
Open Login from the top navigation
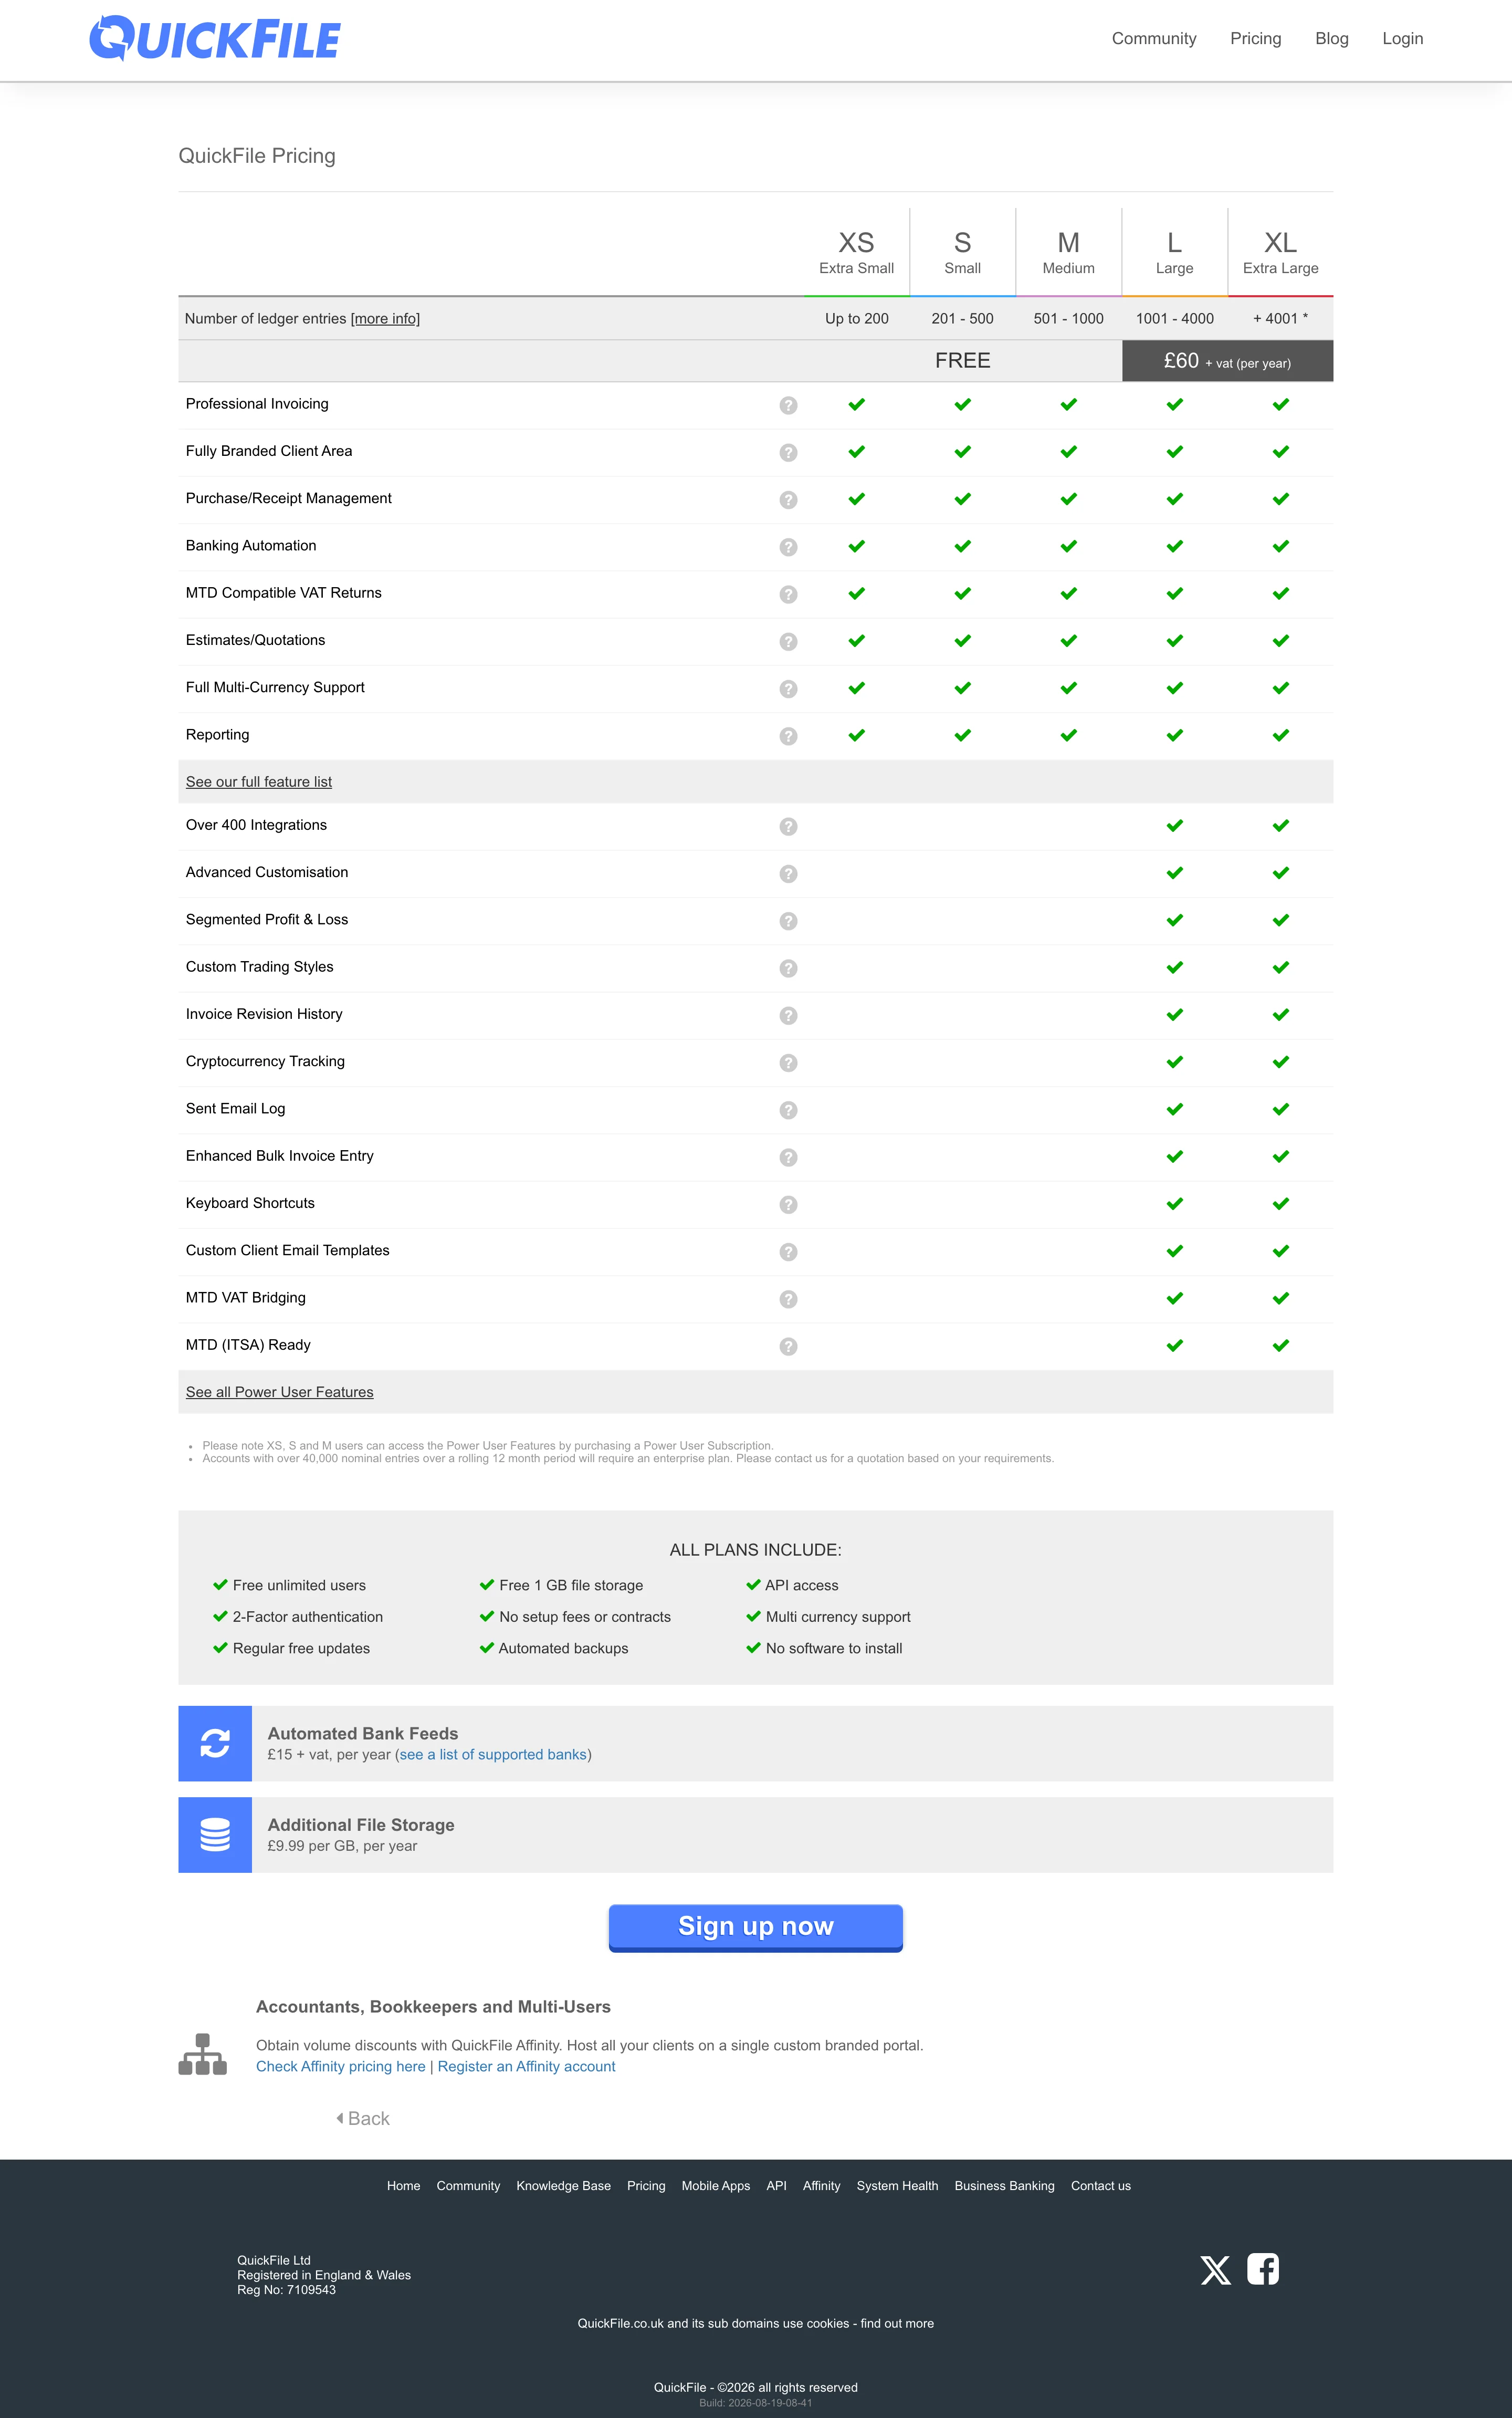point(1402,38)
